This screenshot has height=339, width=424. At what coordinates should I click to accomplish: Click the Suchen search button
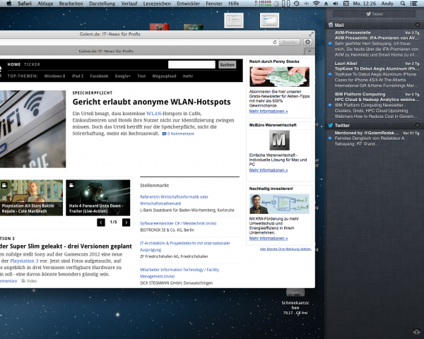pyautogui.click(x=227, y=64)
